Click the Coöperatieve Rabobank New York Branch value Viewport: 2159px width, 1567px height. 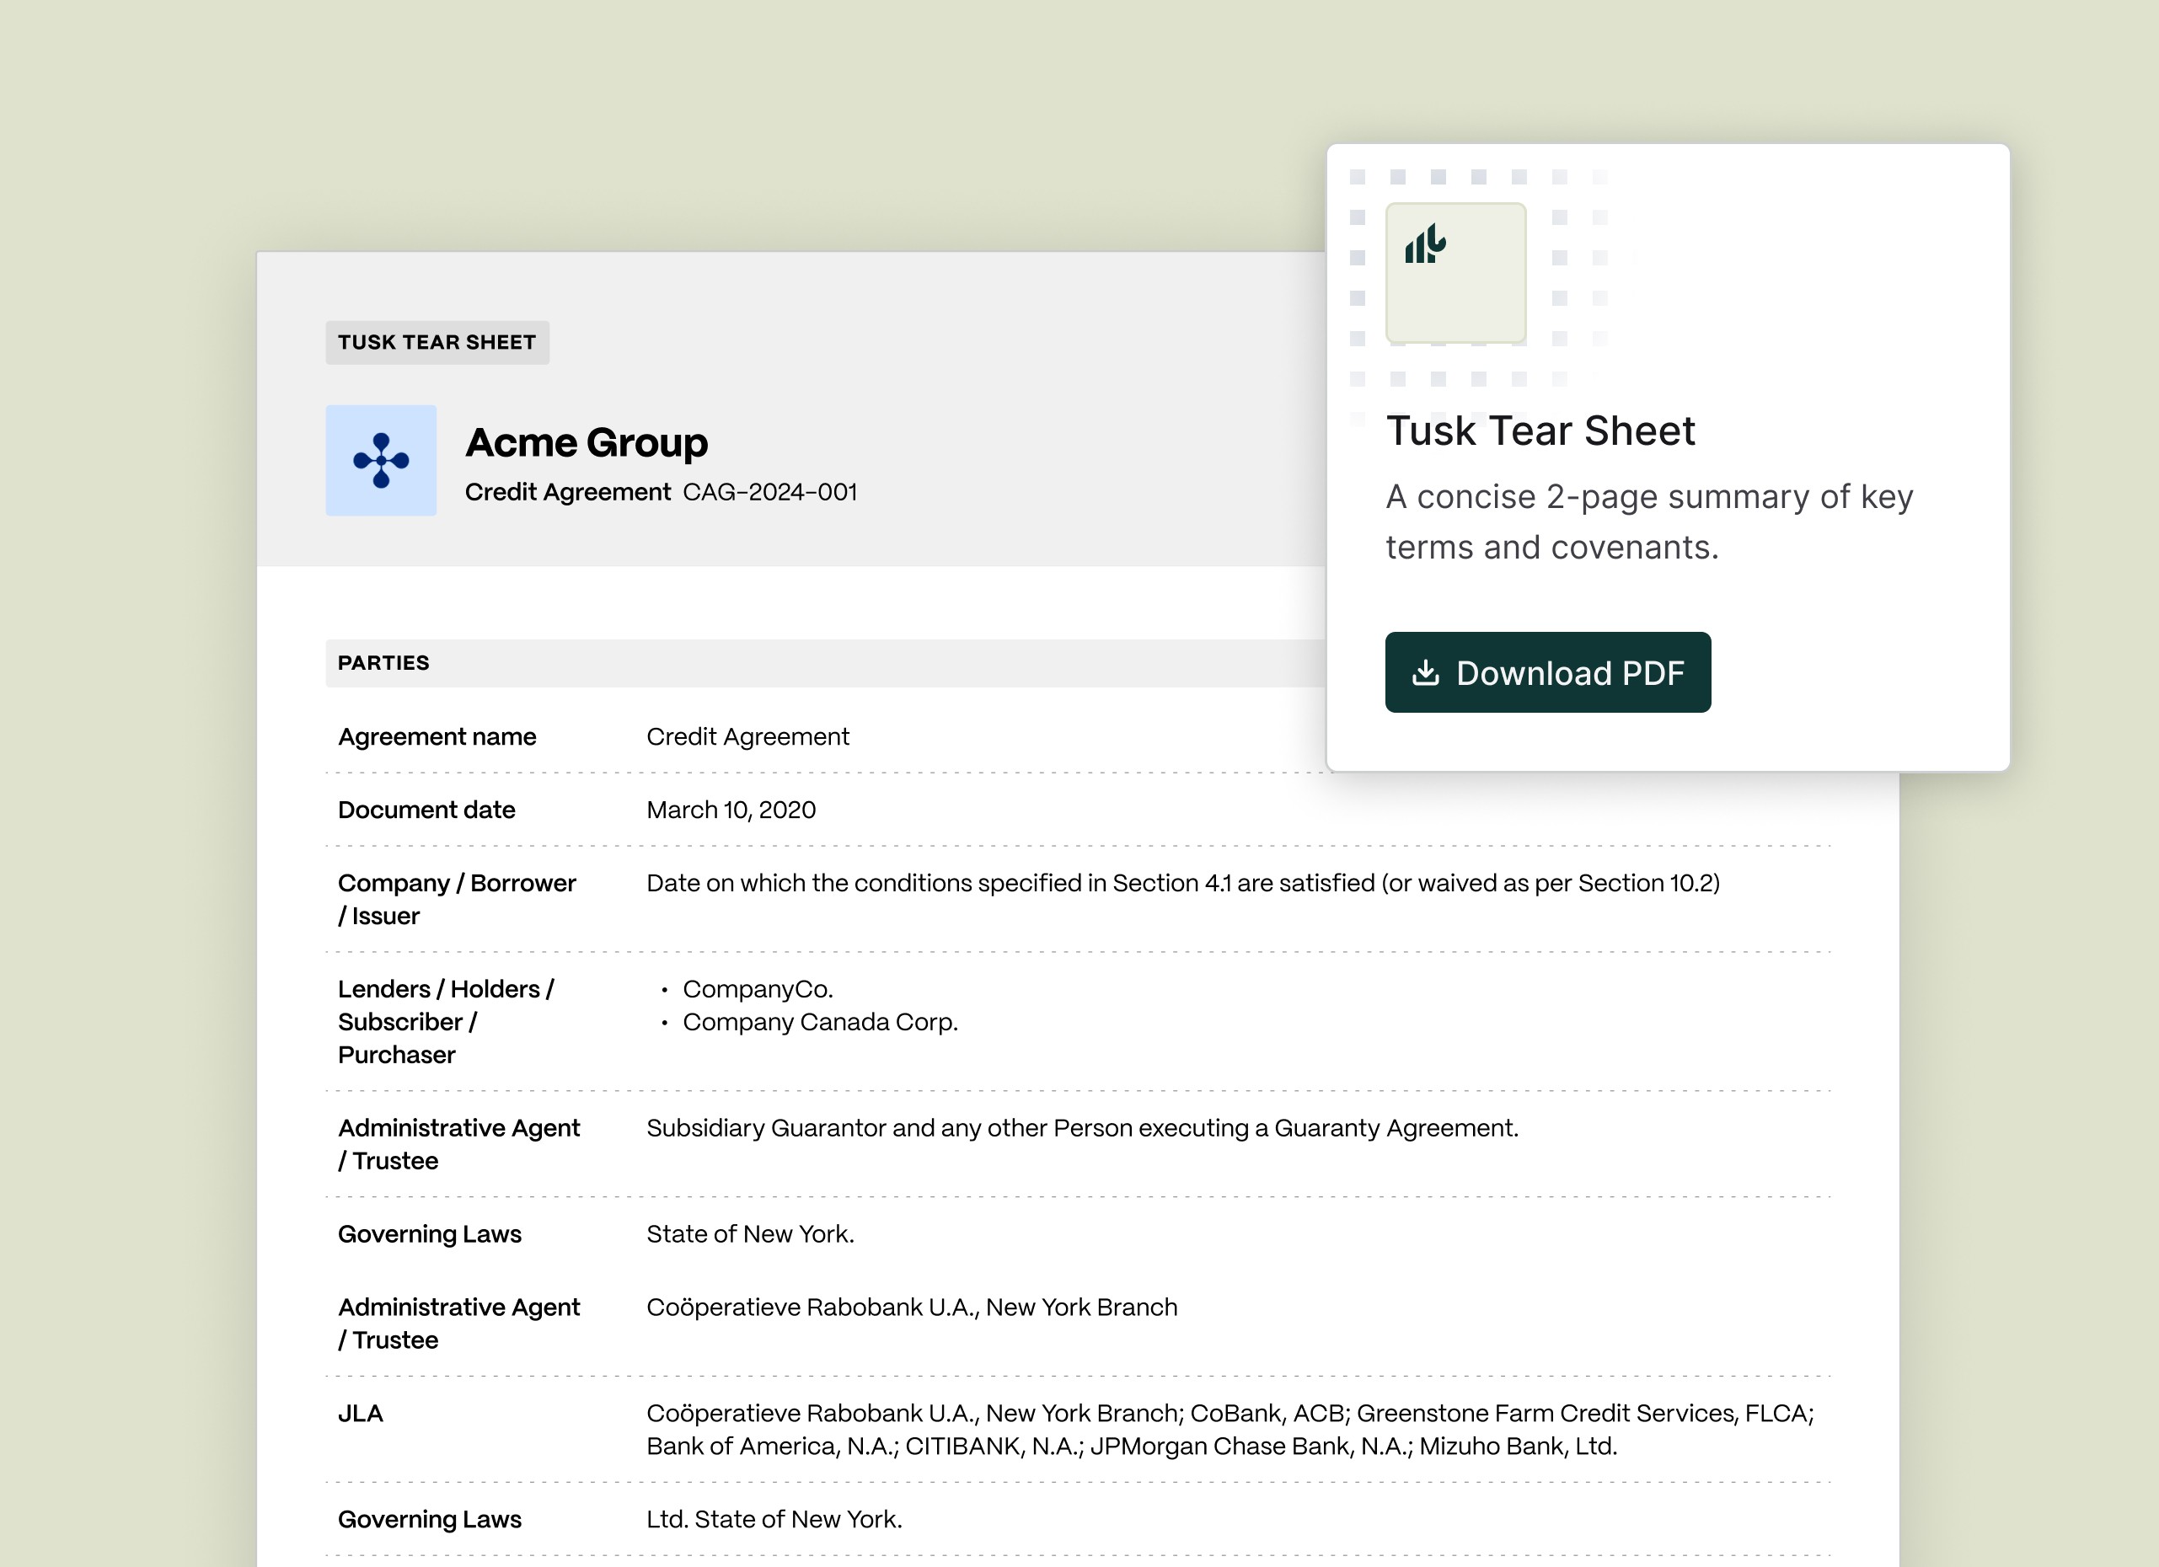point(912,1308)
